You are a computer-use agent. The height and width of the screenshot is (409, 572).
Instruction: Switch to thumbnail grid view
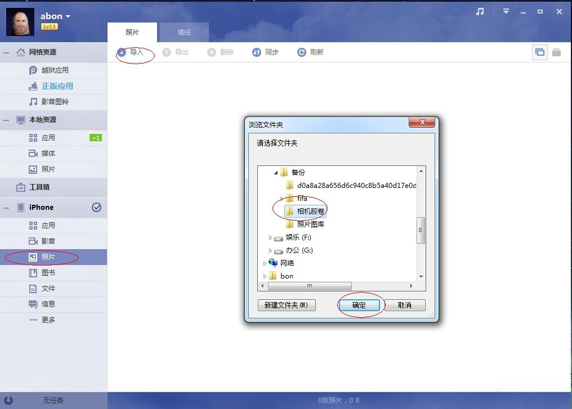pyautogui.click(x=539, y=52)
